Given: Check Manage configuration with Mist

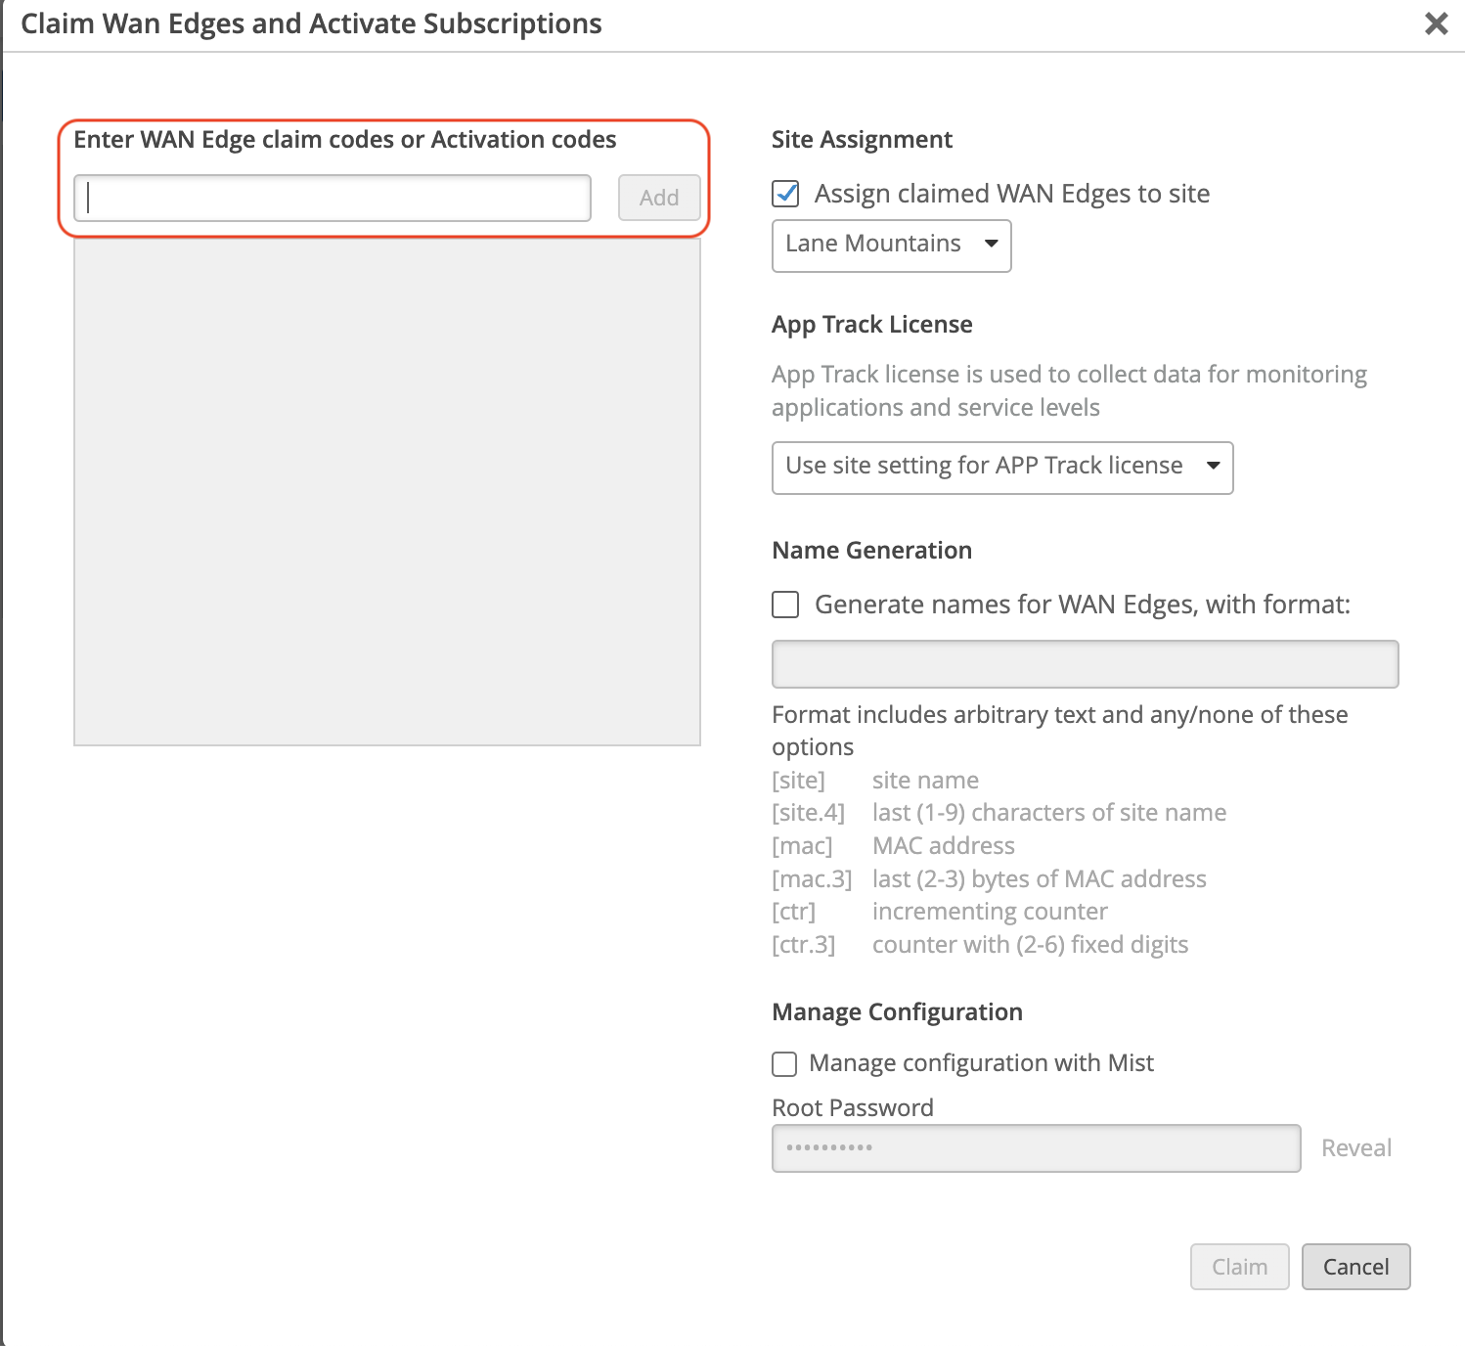Looking at the screenshot, I should point(784,1063).
